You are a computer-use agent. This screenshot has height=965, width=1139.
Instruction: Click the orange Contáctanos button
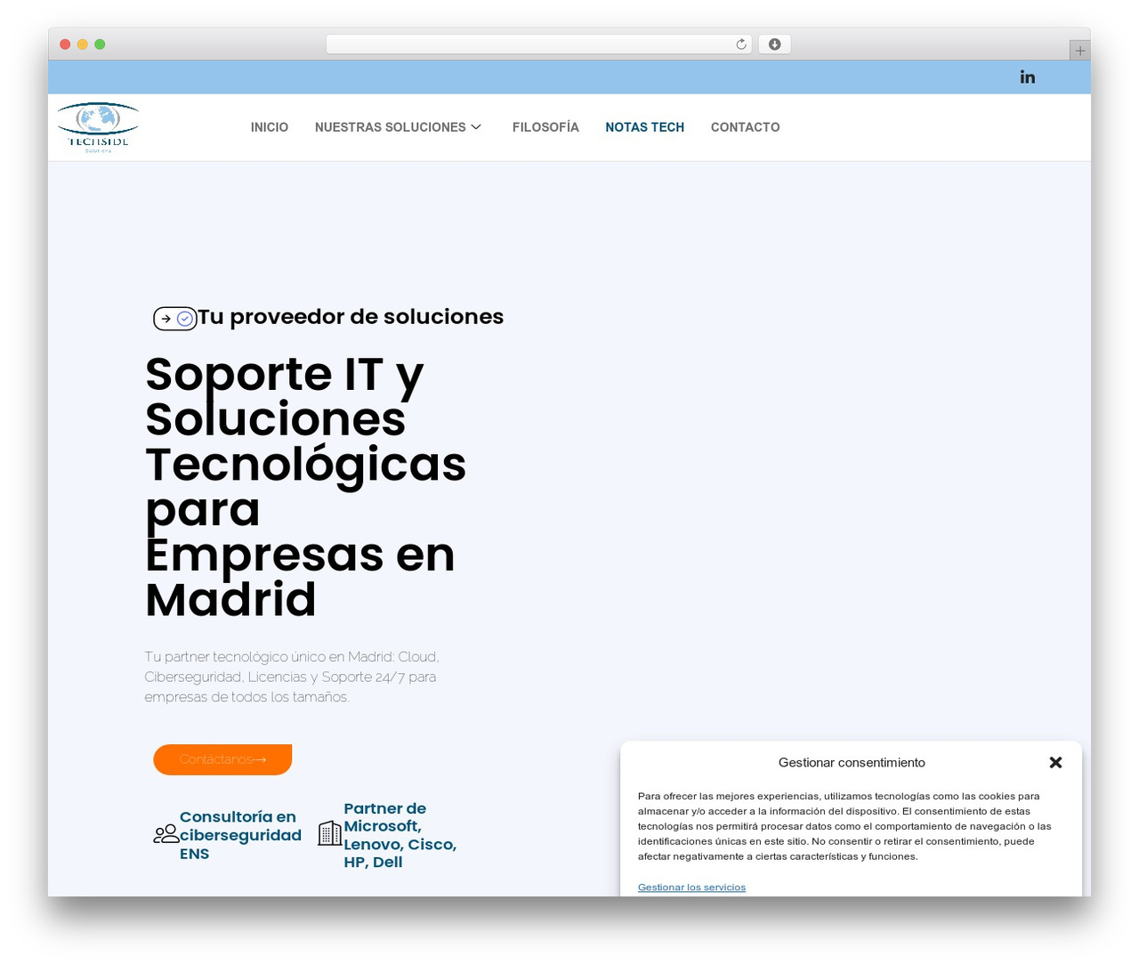pyautogui.click(x=222, y=759)
